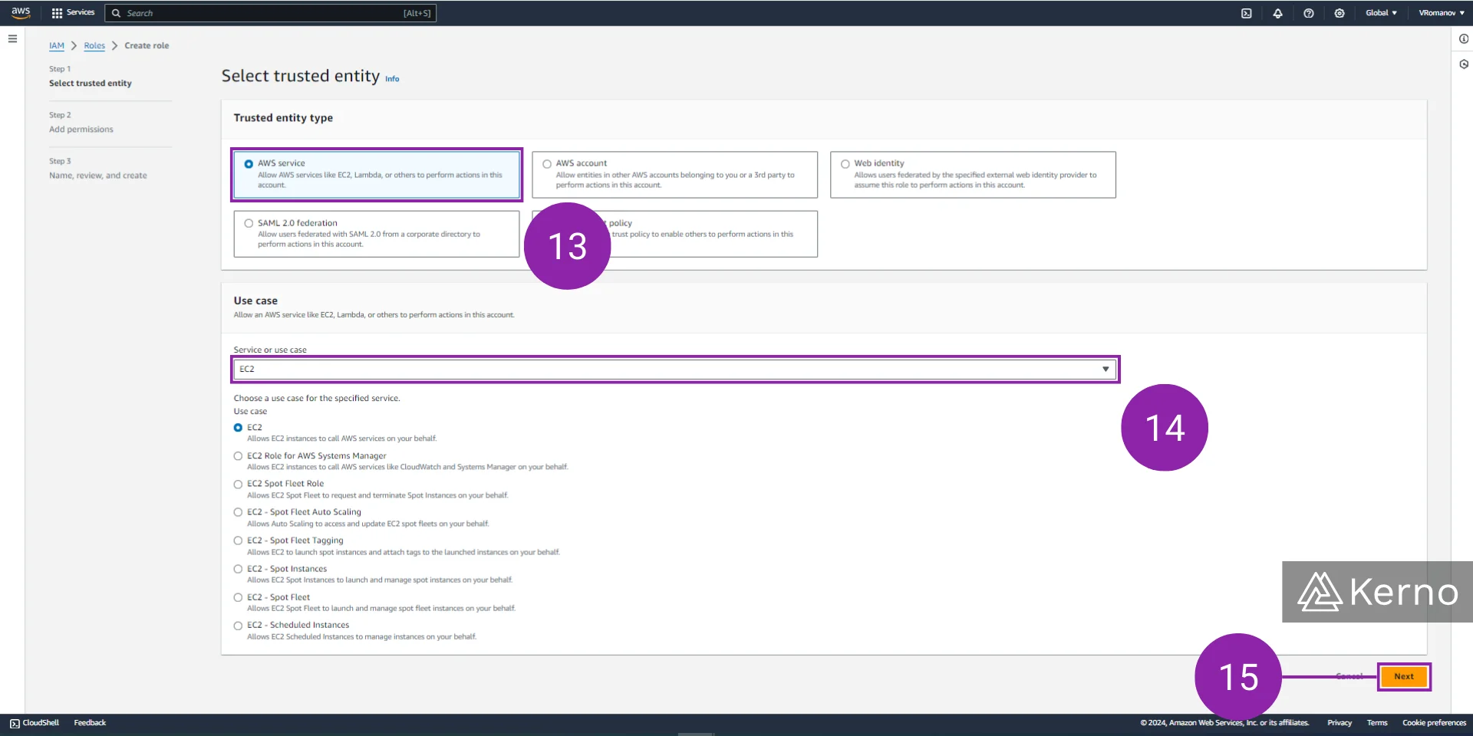The image size is (1473, 736).
Task: Choose the EC2 use case radio
Action: 238,428
